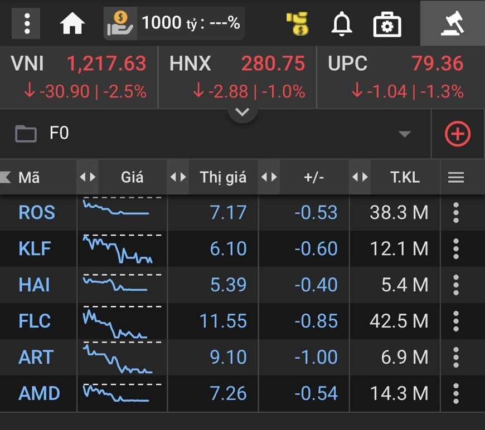The width and height of the screenshot is (485, 430).
Task: Toggle the T.KL column arrows
Action: tap(360, 178)
